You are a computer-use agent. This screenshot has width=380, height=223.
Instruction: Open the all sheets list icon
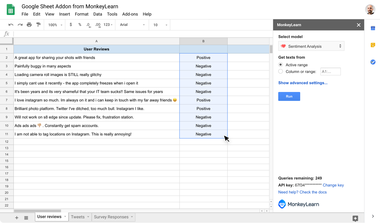tap(26, 218)
